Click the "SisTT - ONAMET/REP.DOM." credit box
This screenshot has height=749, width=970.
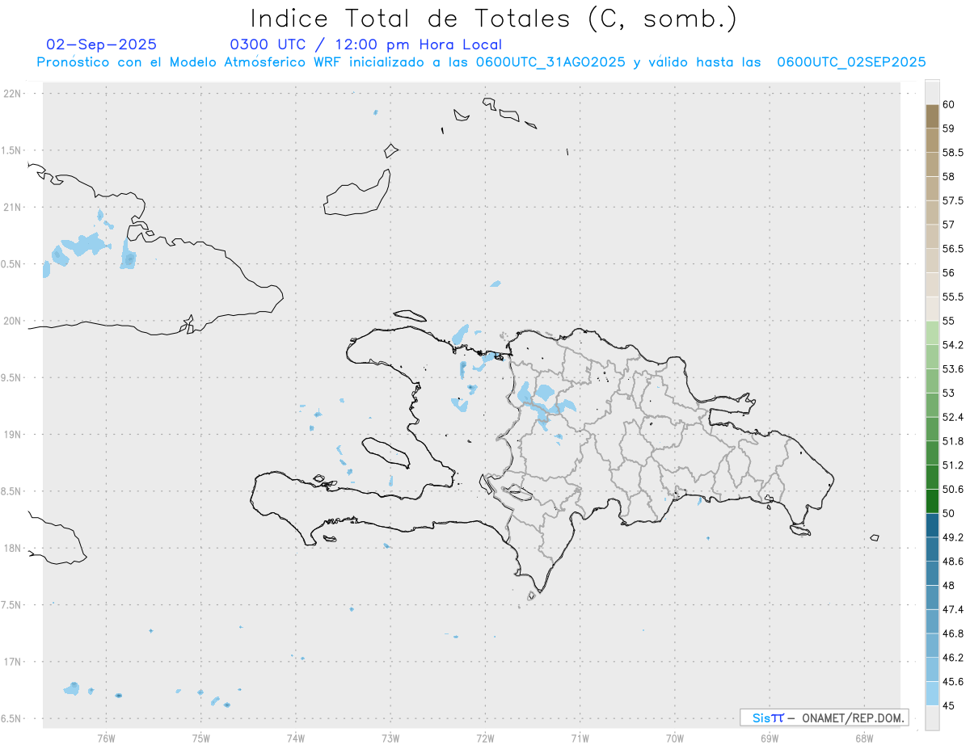(824, 717)
